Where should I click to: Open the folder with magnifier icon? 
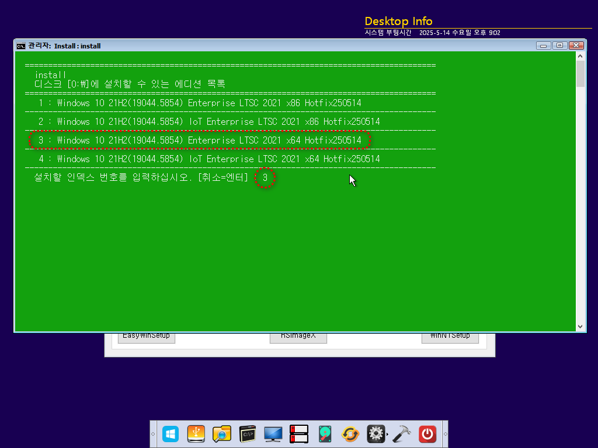(221, 434)
